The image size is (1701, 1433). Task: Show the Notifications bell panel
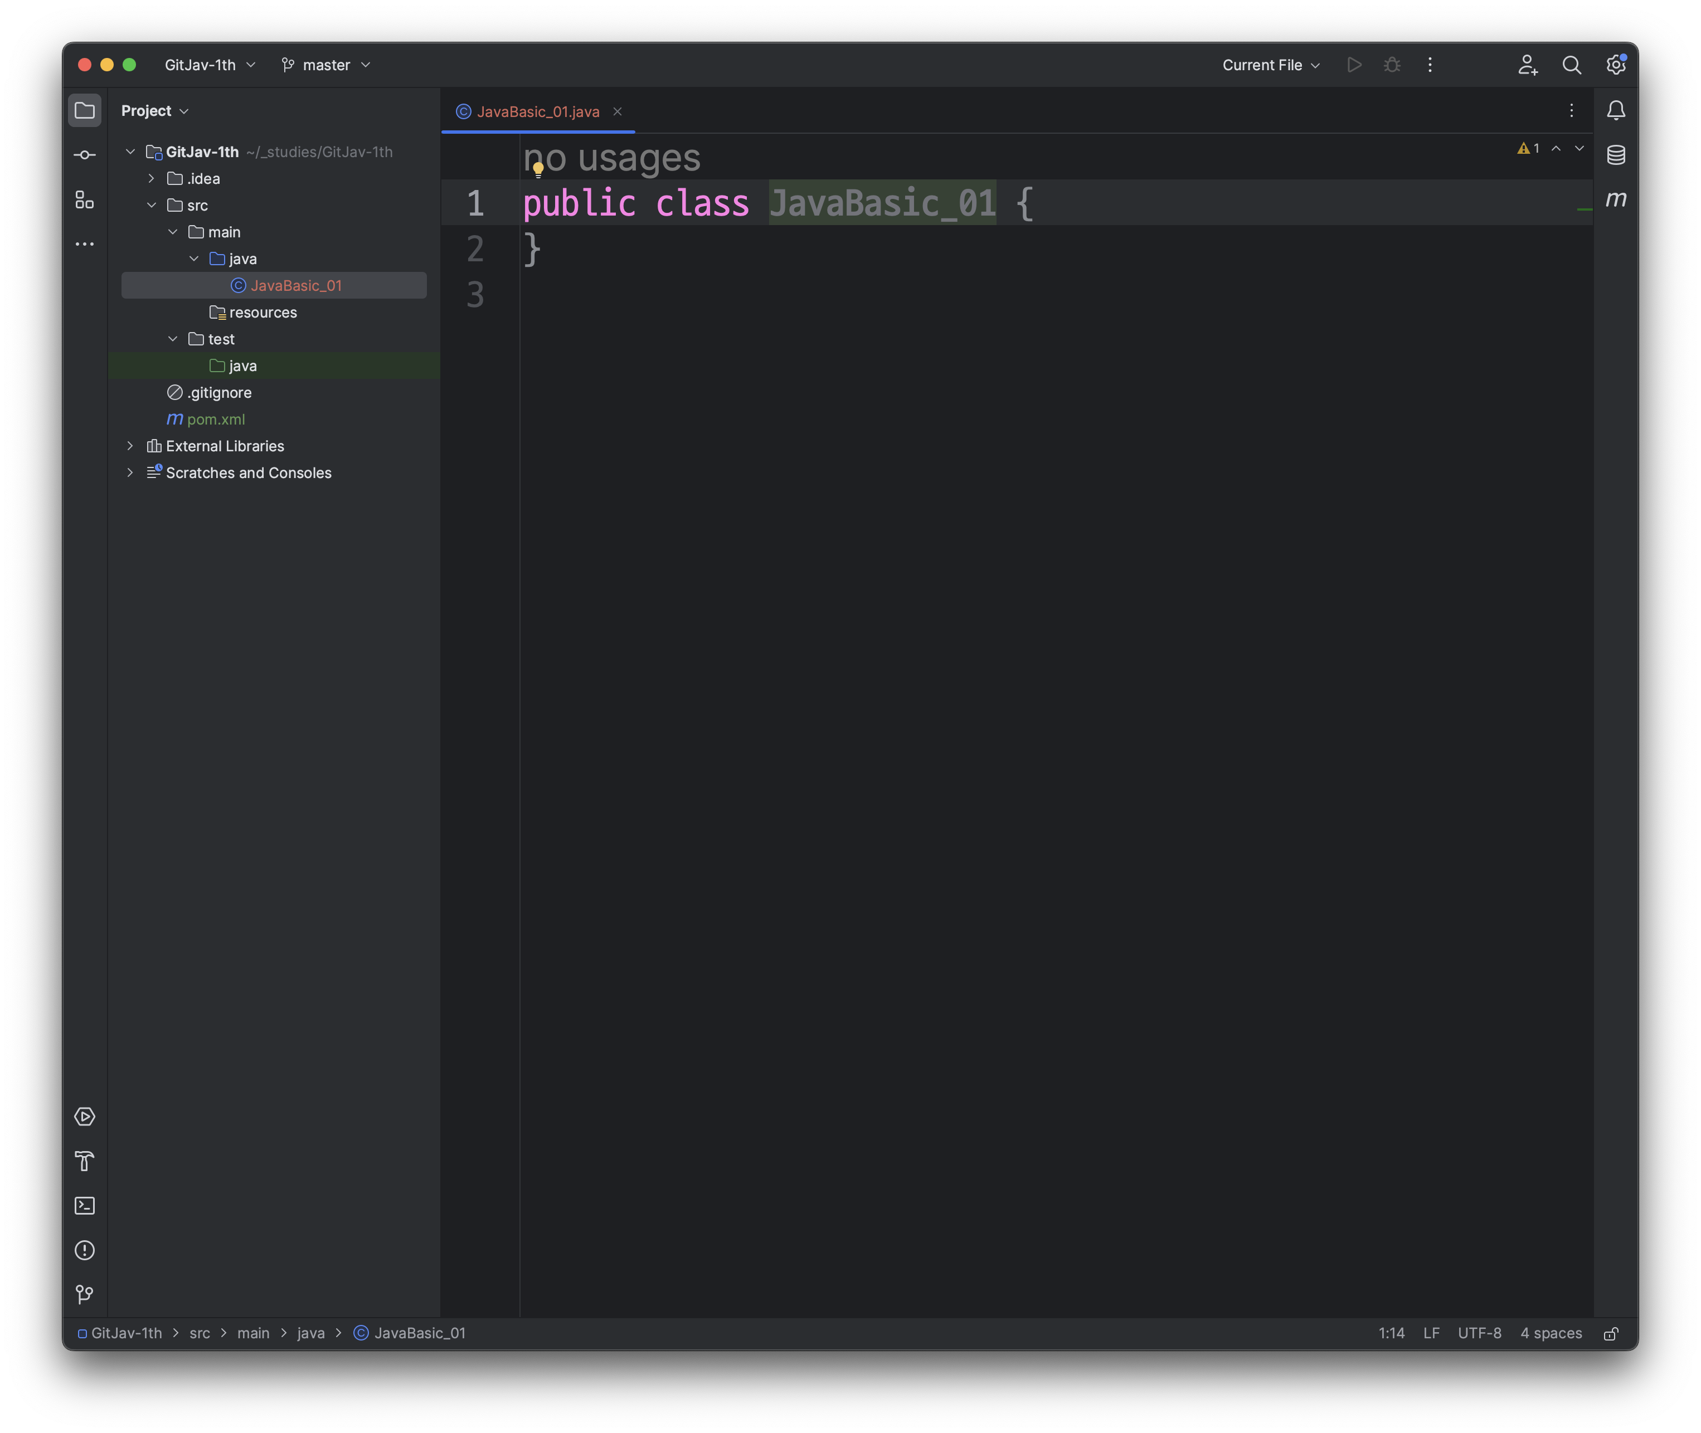[1616, 110]
